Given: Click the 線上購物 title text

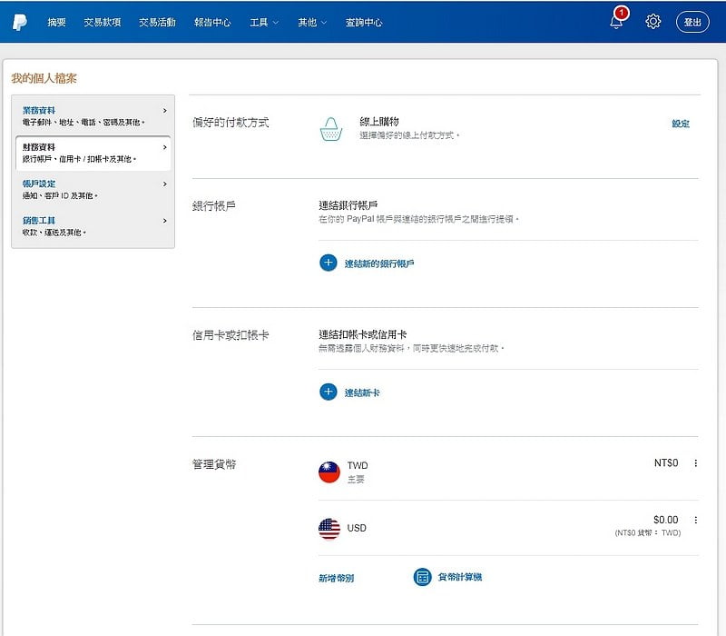Looking at the screenshot, I should click(379, 122).
